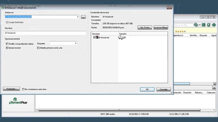The width and height of the screenshot is (218, 122).
Task: Click Etiqueta column header in main window
Action: coord(203,35)
